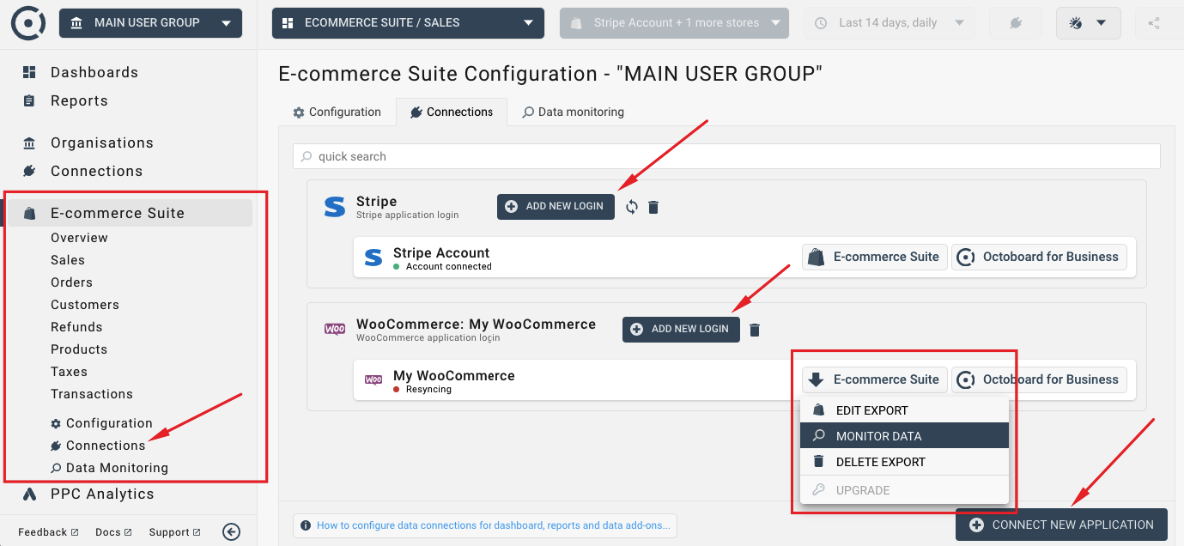The height and width of the screenshot is (546, 1184).
Task: Click the Octoboard logo icon
Action: tap(28, 23)
